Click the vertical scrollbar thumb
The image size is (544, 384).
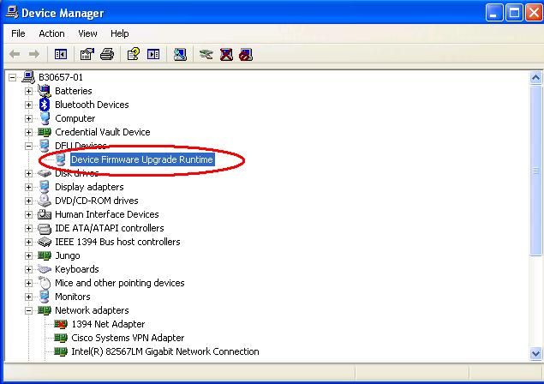535,170
